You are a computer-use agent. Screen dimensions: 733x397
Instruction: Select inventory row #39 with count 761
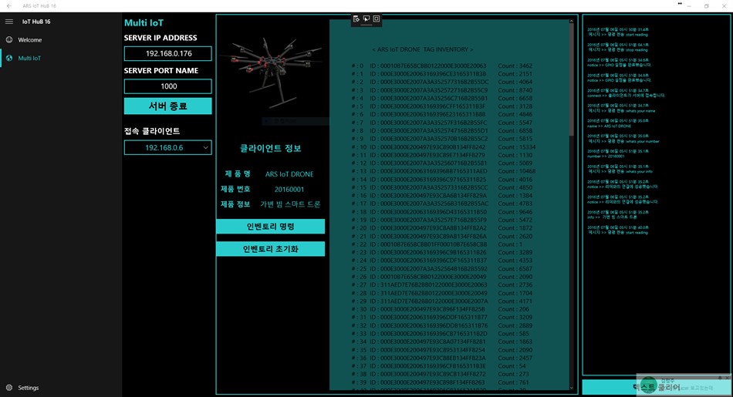(x=441, y=382)
